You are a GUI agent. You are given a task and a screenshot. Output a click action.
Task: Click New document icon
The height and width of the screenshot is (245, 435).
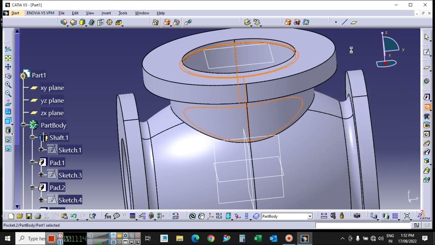pyautogui.click(x=11, y=216)
